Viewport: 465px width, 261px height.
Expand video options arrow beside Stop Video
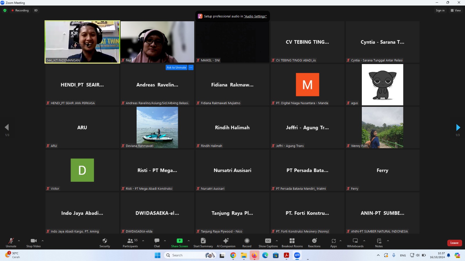coord(42,241)
